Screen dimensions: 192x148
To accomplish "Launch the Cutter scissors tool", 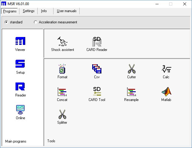I will point(131,69).
